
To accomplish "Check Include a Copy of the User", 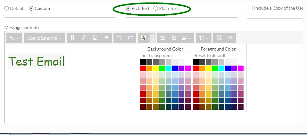I will (250, 8).
